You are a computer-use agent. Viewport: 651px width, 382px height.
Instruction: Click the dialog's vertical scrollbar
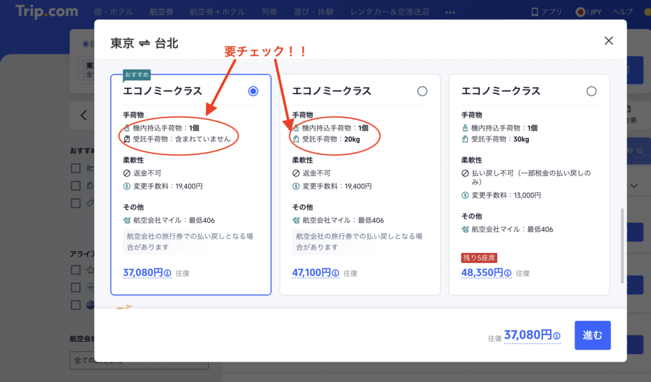pos(622,245)
